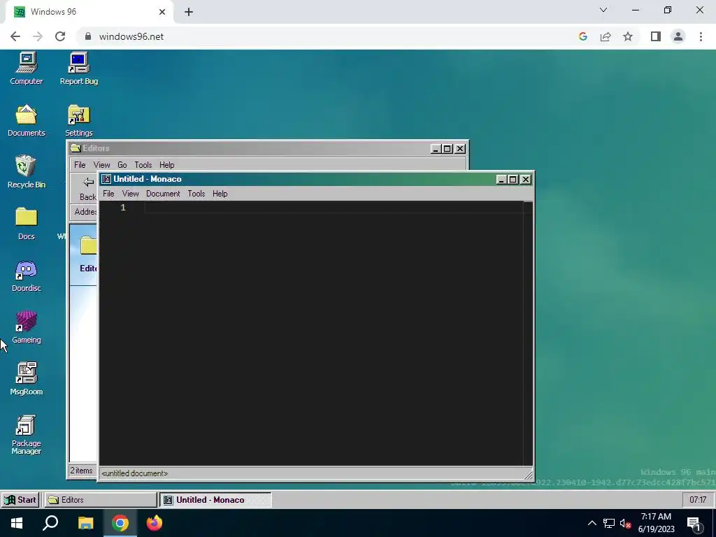
Task: Launch Firefox from host taskbar
Action: click(x=155, y=523)
